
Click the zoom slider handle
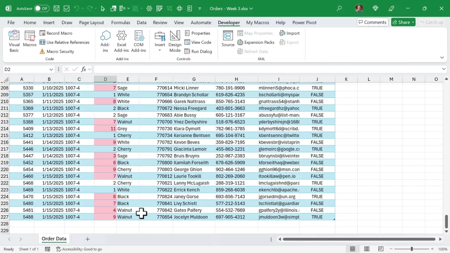412,249
